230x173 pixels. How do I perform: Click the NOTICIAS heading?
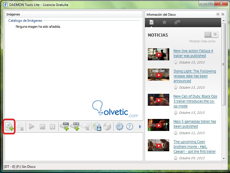click(158, 35)
